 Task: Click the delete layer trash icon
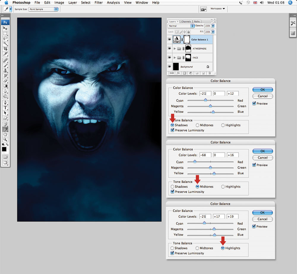click(209, 73)
